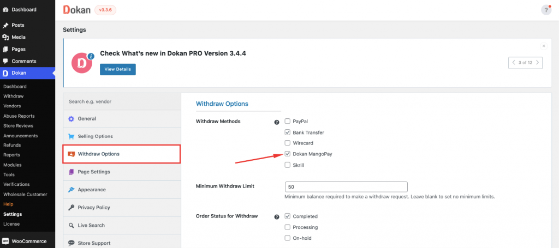
Task: Check the On-hold order status checkbox
Action: pos(287,238)
